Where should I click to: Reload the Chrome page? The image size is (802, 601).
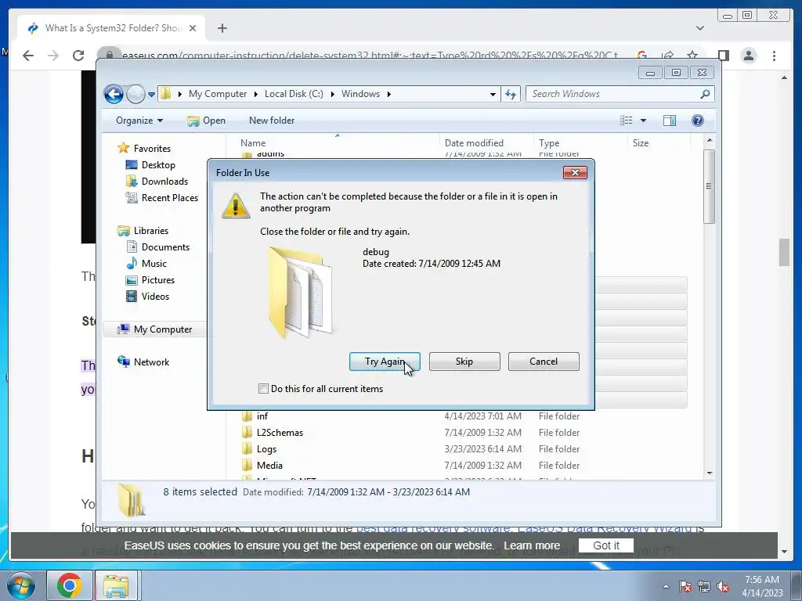click(78, 56)
